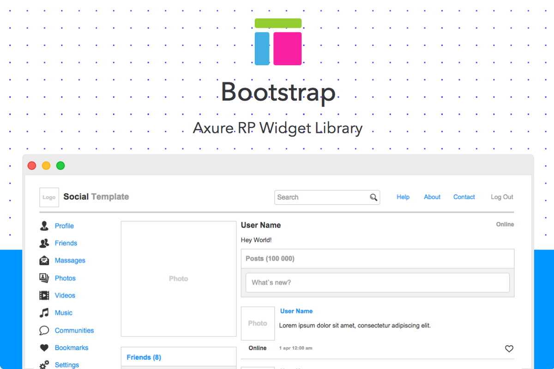Open the Friends sidebar link
554x369 pixels.
(x=66, y=243)
